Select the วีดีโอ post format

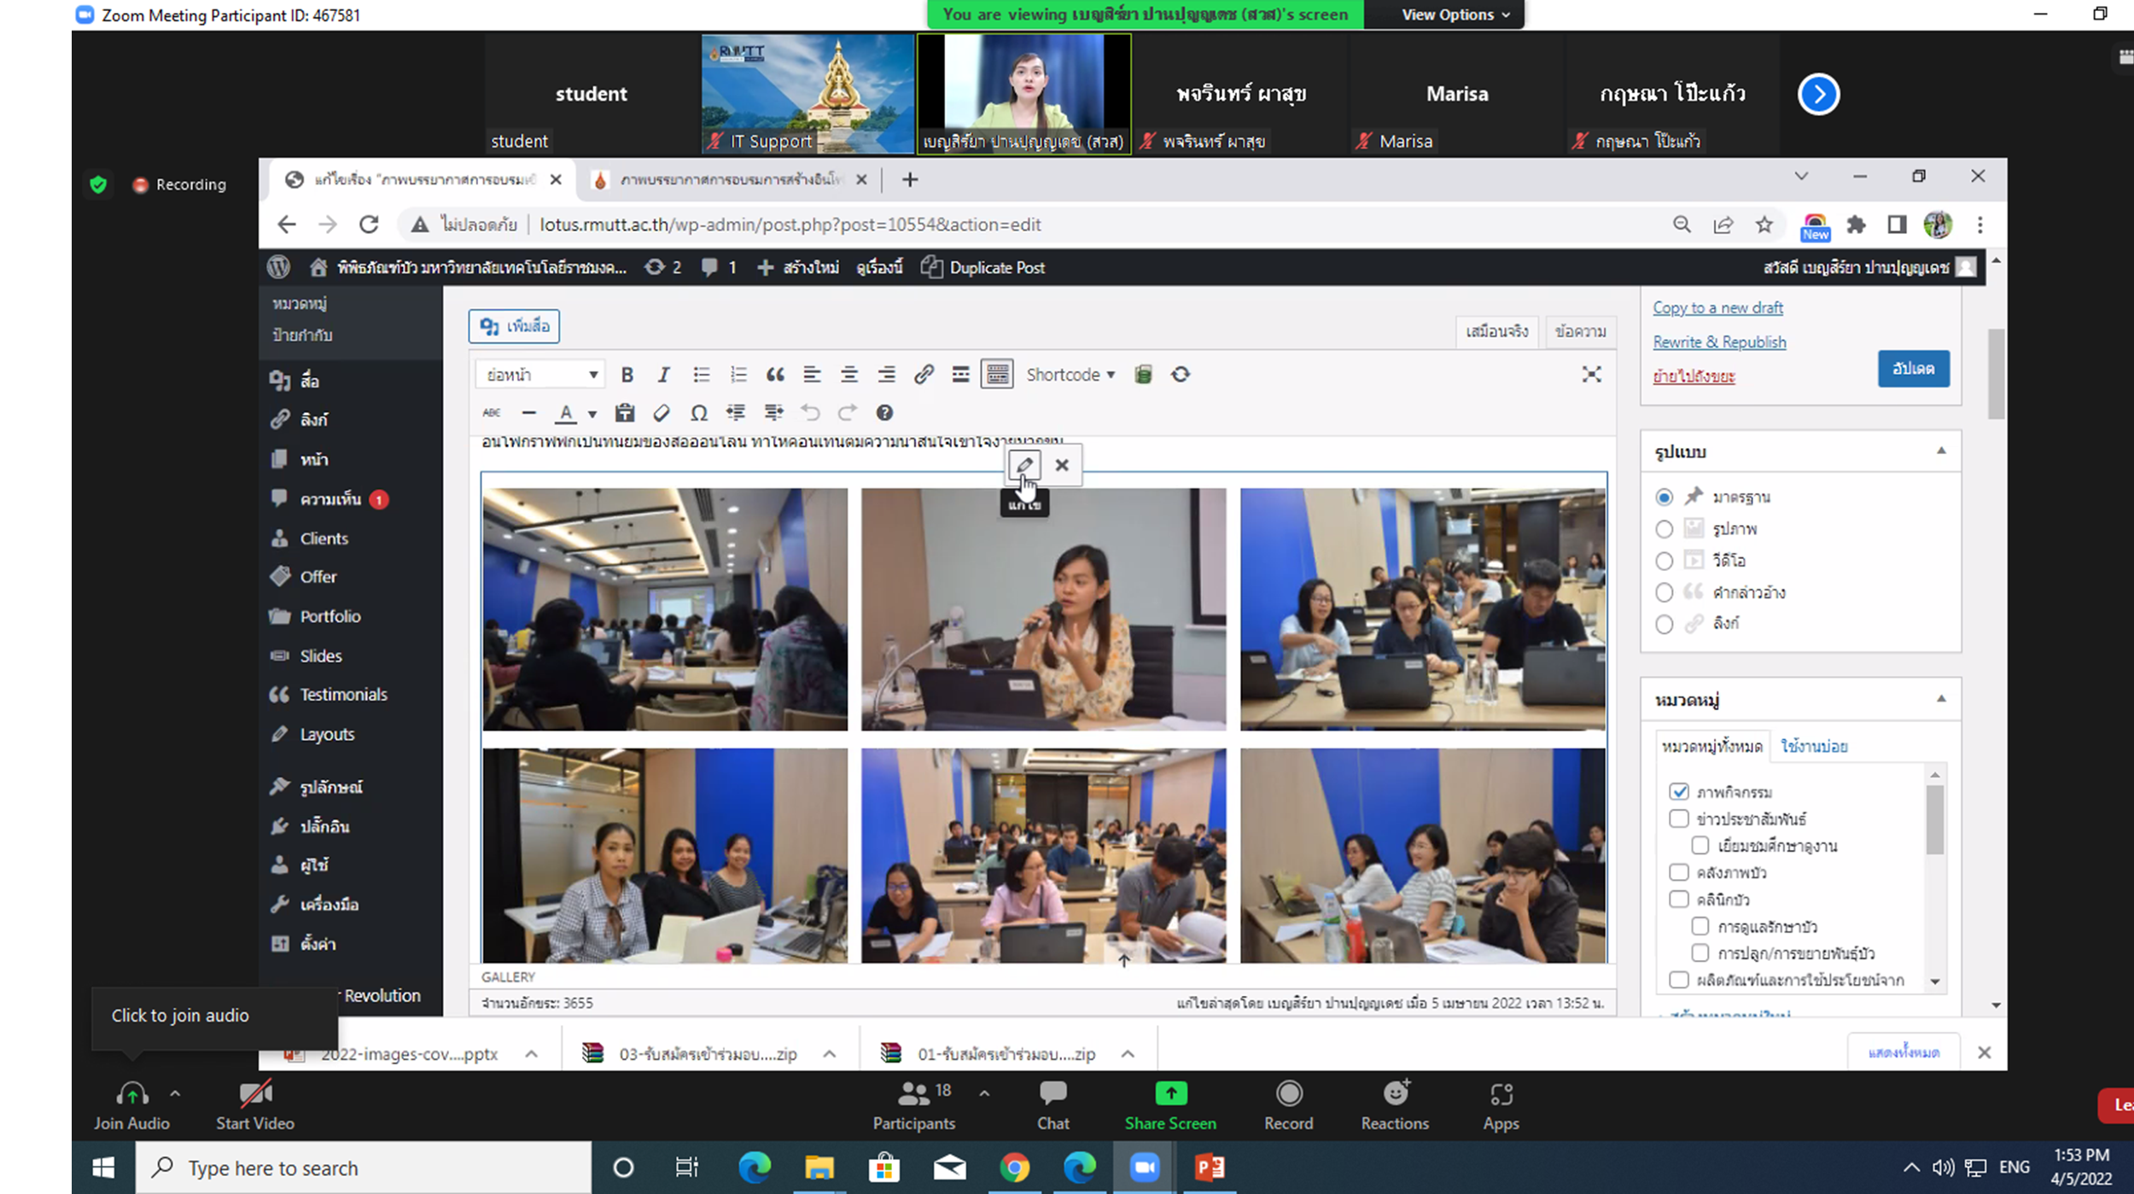coord(1664,561)
